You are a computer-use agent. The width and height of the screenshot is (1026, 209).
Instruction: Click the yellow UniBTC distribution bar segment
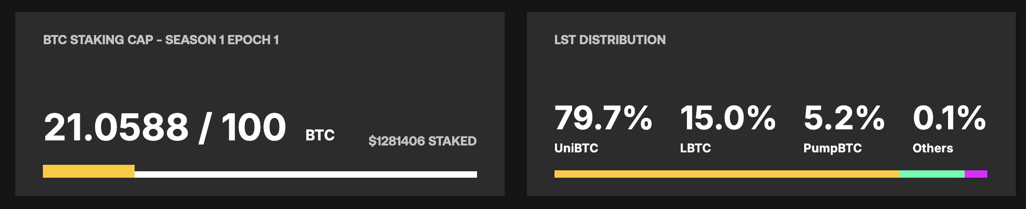pyautogui.click(x=727, y=174)
